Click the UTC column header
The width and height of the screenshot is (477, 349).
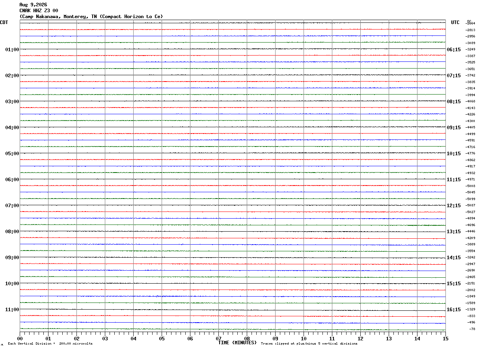(455, 22)
